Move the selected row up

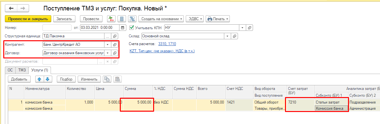tap(39, 79)
